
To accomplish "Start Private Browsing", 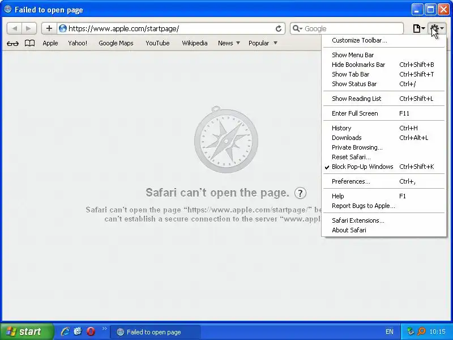I will [384, 147].
